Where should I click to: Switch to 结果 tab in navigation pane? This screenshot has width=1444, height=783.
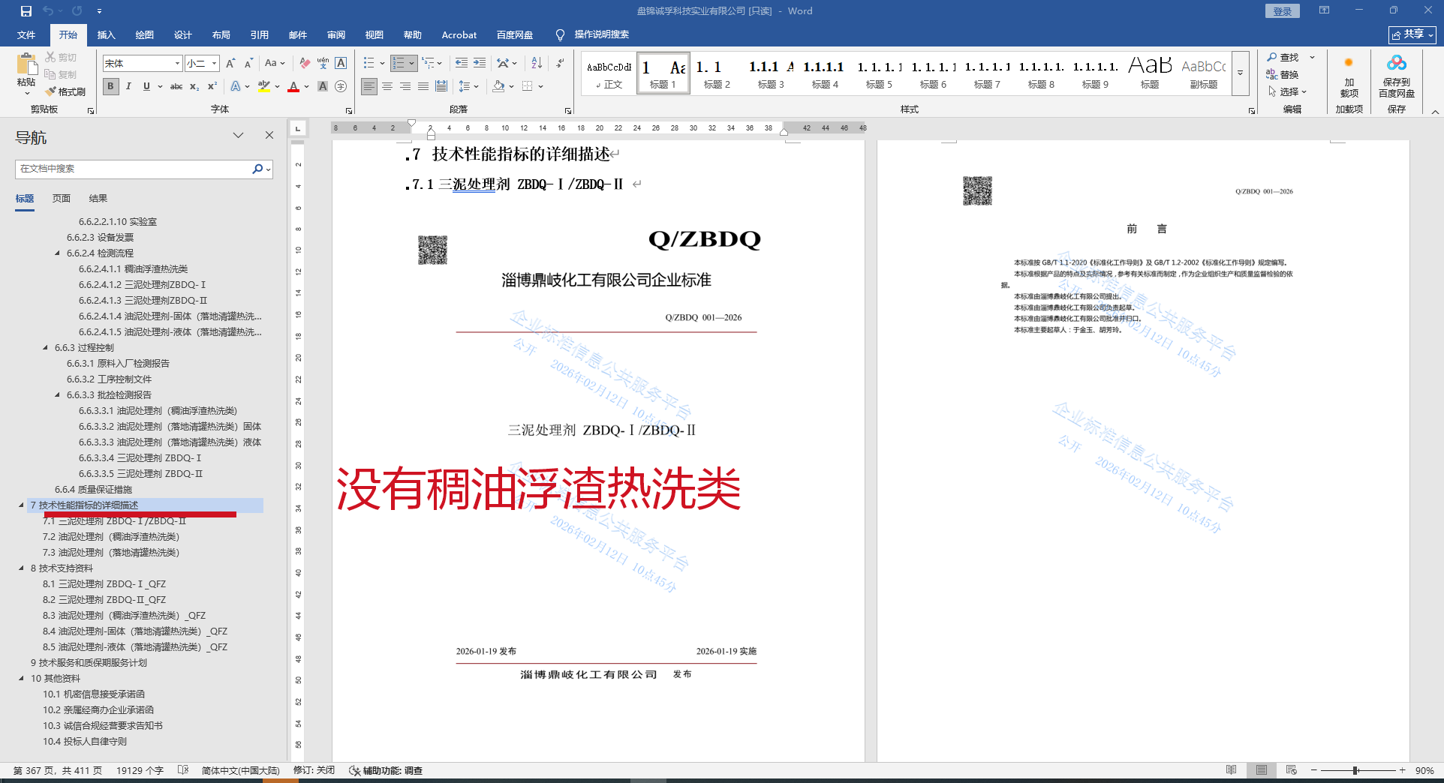(x=98, y=199)
